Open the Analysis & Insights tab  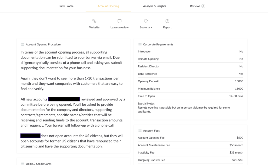click(154, 6)
